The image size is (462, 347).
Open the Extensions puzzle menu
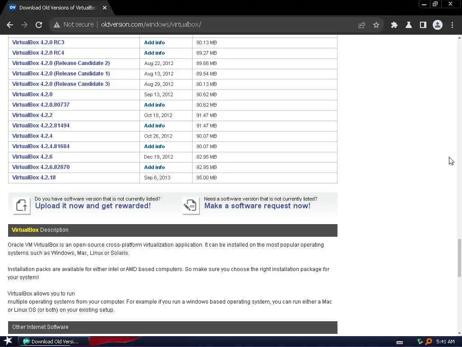click(394, 25)
